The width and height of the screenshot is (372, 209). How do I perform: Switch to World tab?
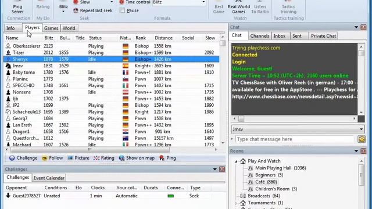pos(69,28)
